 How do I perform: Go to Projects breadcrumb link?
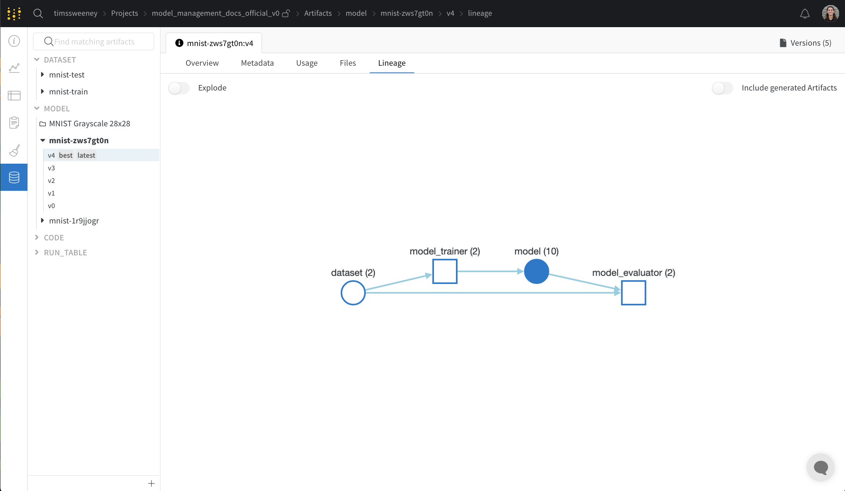(x=124, y=13)
